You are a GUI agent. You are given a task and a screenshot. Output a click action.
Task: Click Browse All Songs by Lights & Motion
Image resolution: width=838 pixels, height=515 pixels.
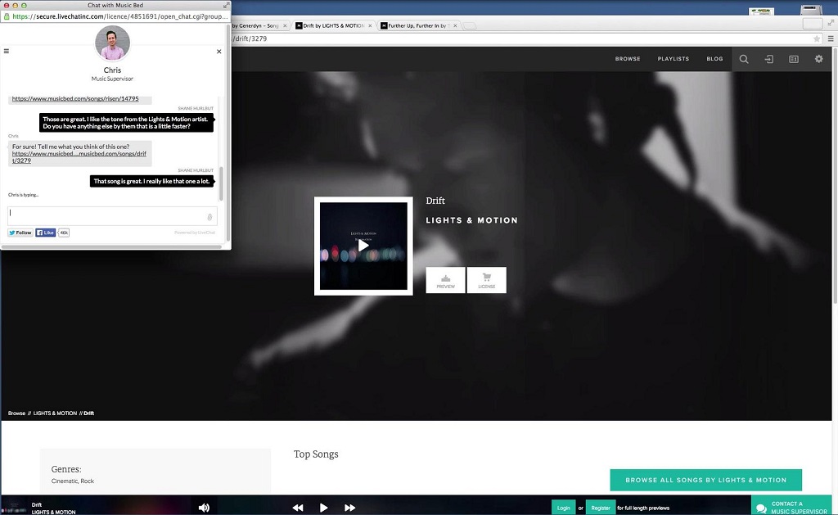(x=706, y=481)
